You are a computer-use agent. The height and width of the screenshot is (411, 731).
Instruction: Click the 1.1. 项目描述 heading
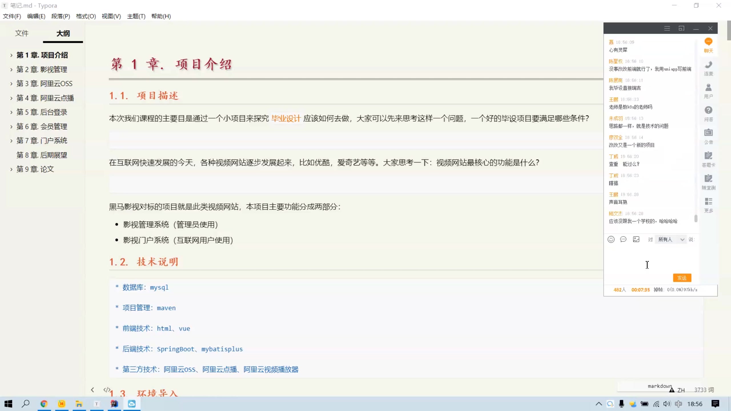tap(144, 96)
